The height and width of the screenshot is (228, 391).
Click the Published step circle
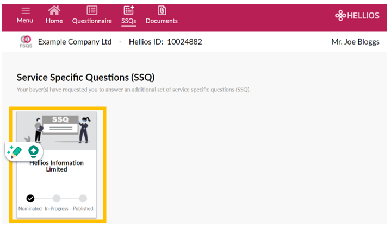click(x=83, y=199)
